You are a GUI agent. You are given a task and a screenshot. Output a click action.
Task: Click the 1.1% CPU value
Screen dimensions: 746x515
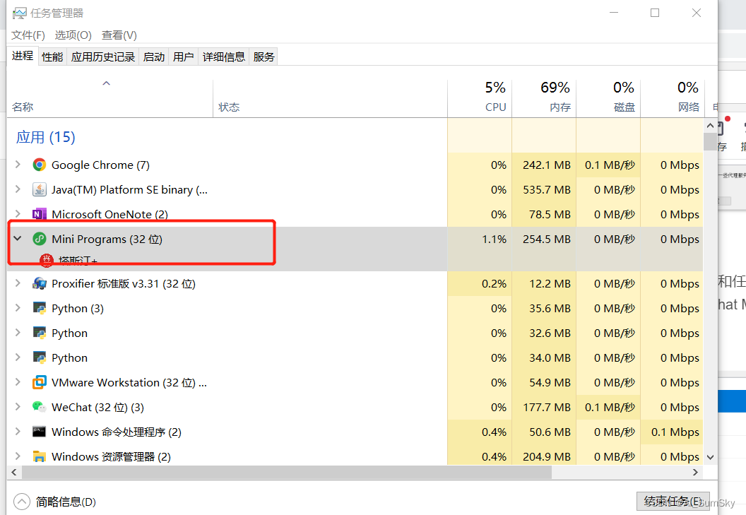pos(494,239)
